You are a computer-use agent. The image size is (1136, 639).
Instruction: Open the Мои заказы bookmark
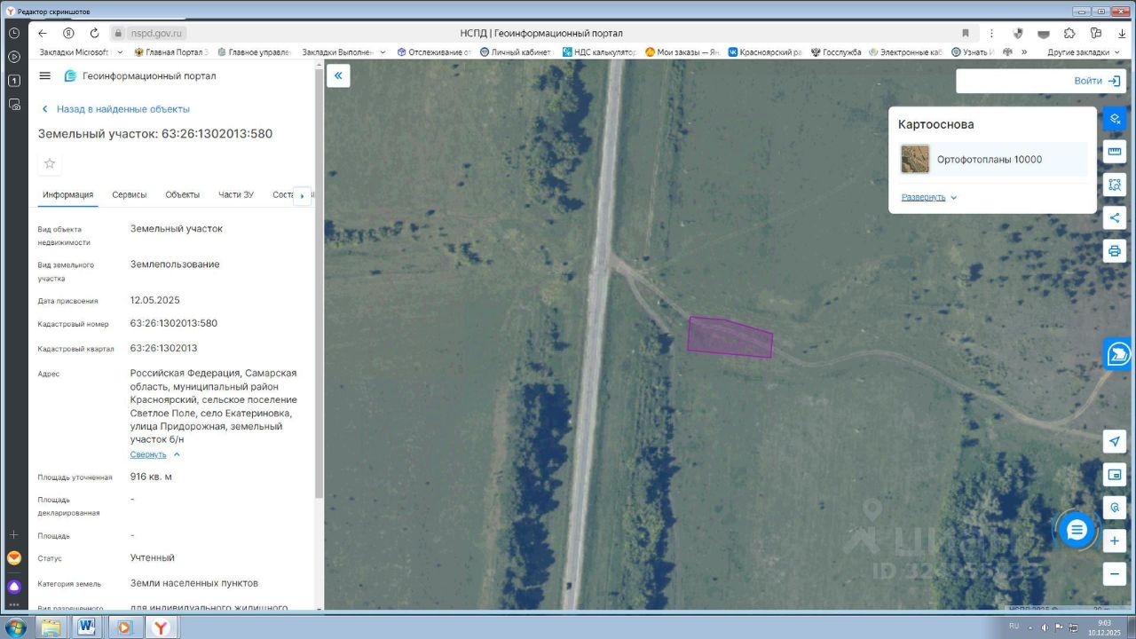[x=682, y=52]
